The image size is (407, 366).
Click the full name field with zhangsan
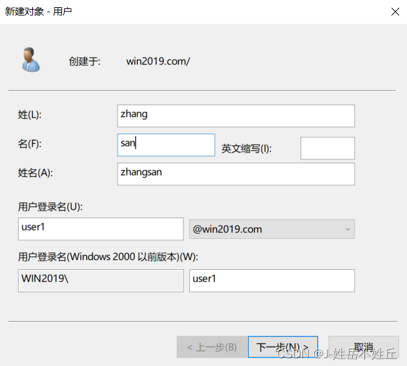[x=236, y=174]
